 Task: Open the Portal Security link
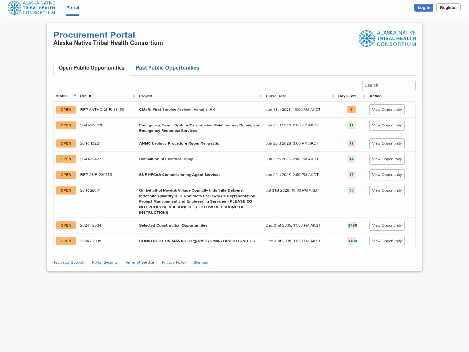[x=105, y=262]
